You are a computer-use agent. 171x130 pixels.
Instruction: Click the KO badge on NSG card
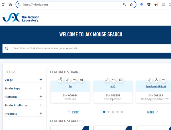pyautogui.click(x=121, y=80)
